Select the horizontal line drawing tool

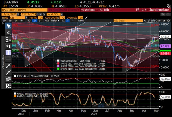(8, 59)
